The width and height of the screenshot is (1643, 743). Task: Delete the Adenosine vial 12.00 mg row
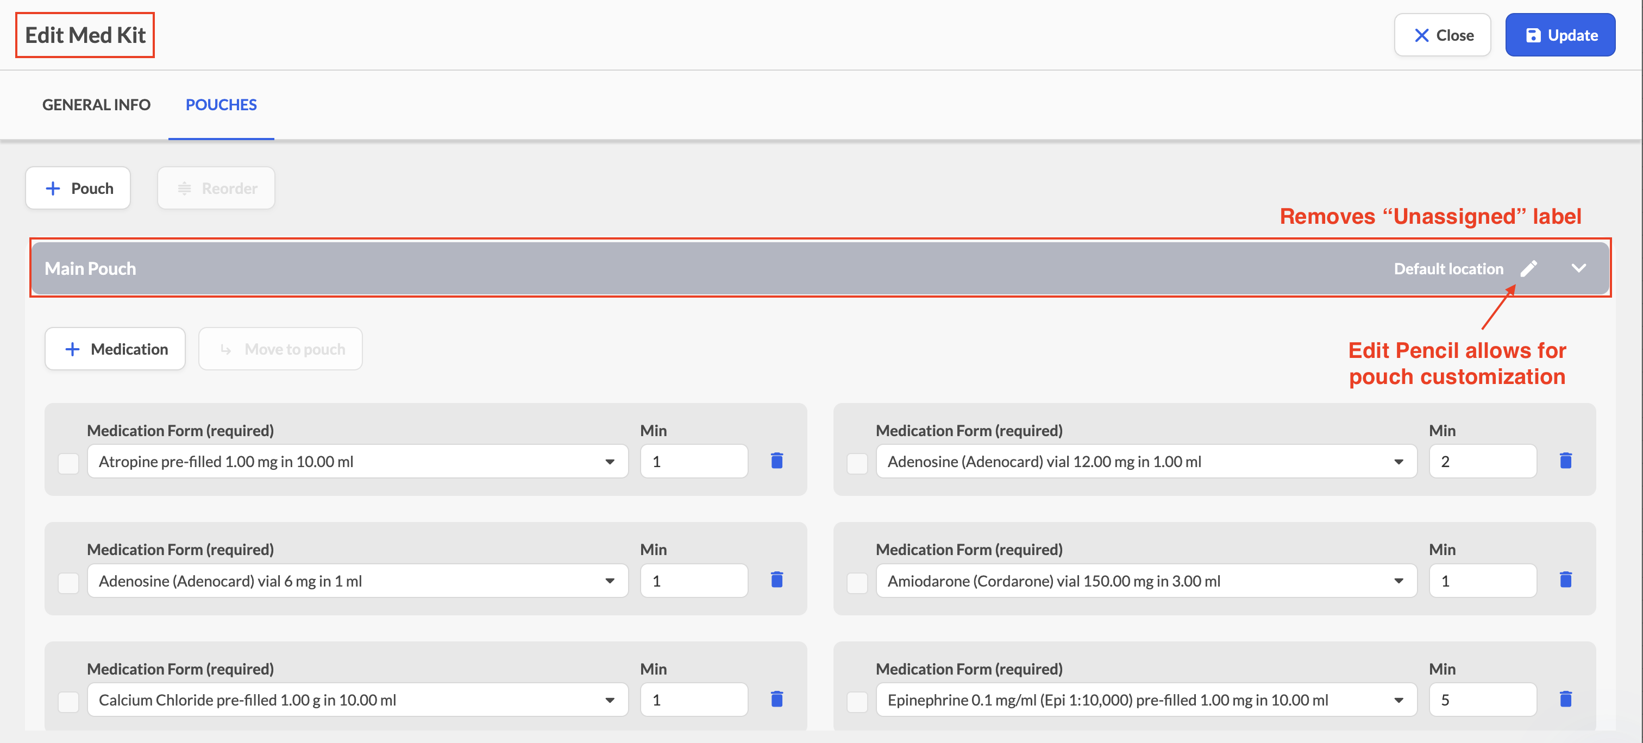point(1565,461)
